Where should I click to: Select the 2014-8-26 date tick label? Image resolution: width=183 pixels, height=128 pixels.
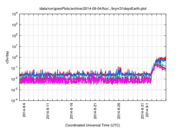pos(119,112)
